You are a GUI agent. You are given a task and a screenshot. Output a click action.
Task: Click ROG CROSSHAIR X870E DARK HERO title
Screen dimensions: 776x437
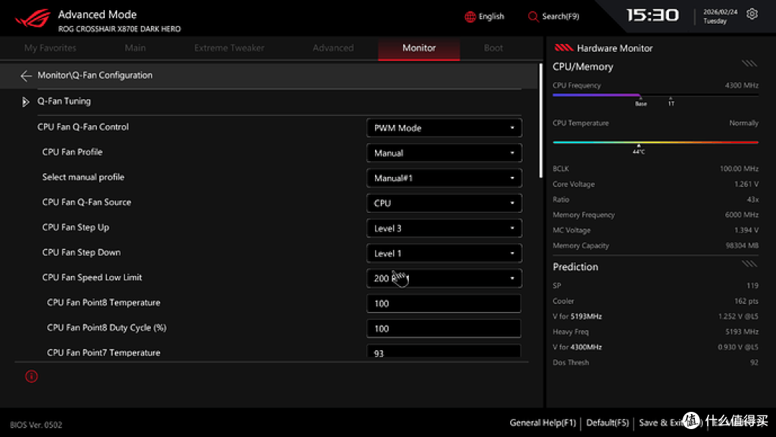(119, 29)
